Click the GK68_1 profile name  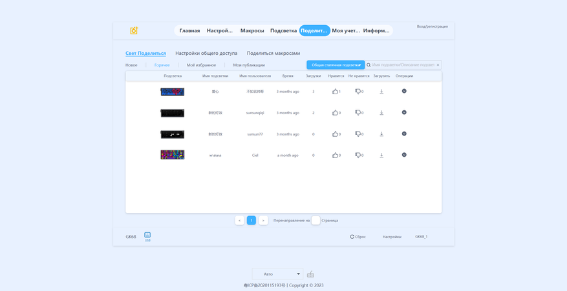pyautogui.click(x=422, y=237)
